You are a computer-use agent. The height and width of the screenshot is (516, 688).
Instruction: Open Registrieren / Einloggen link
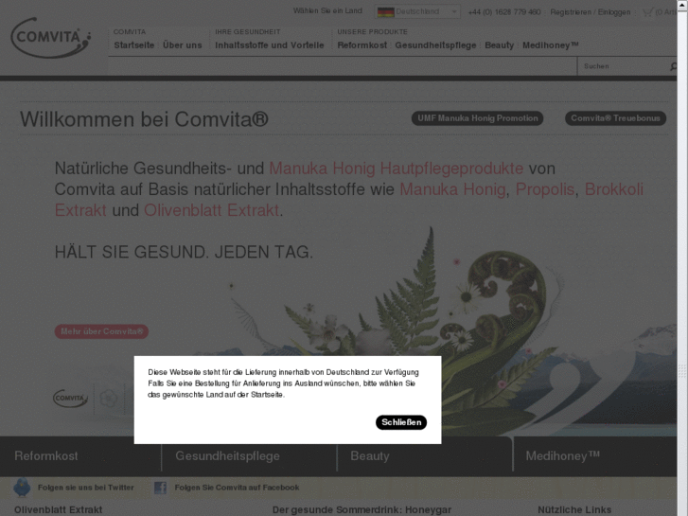(591, 12)
